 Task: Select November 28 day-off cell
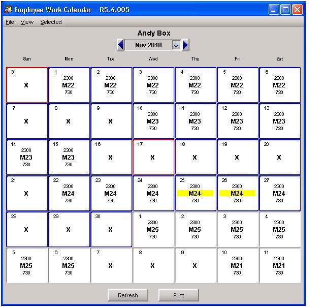[27, 229]
